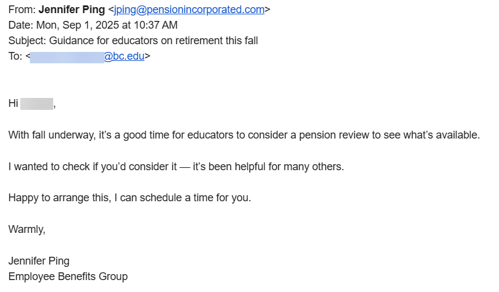This screenshot has height=292, width=499.
Task: Click the "To:" header label
Action: 15,57
